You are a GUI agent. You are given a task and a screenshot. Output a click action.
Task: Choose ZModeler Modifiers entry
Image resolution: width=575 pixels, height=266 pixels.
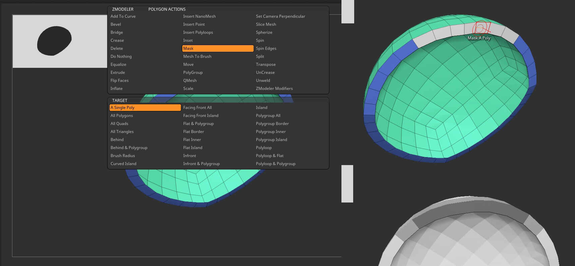[x=274, y=89]
